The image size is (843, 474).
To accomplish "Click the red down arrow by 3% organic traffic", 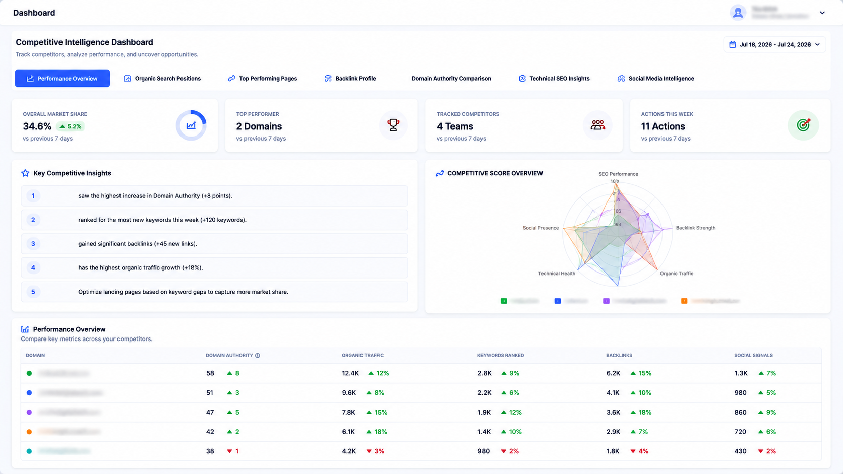I will point(369,451).
